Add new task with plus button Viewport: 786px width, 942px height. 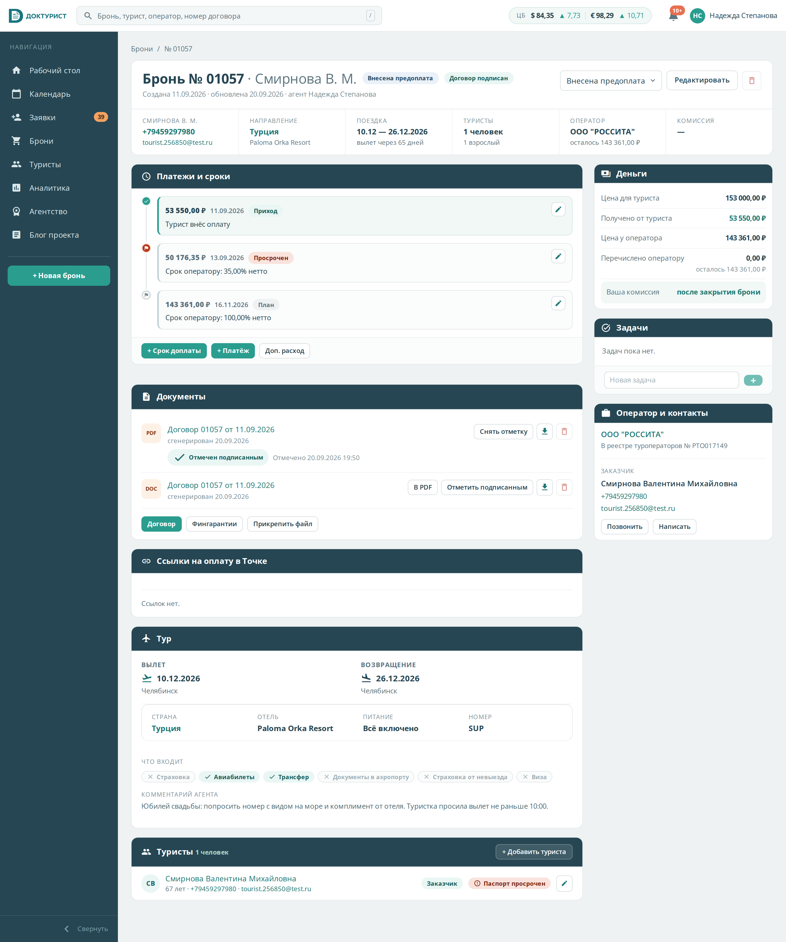tap(753, 380)
